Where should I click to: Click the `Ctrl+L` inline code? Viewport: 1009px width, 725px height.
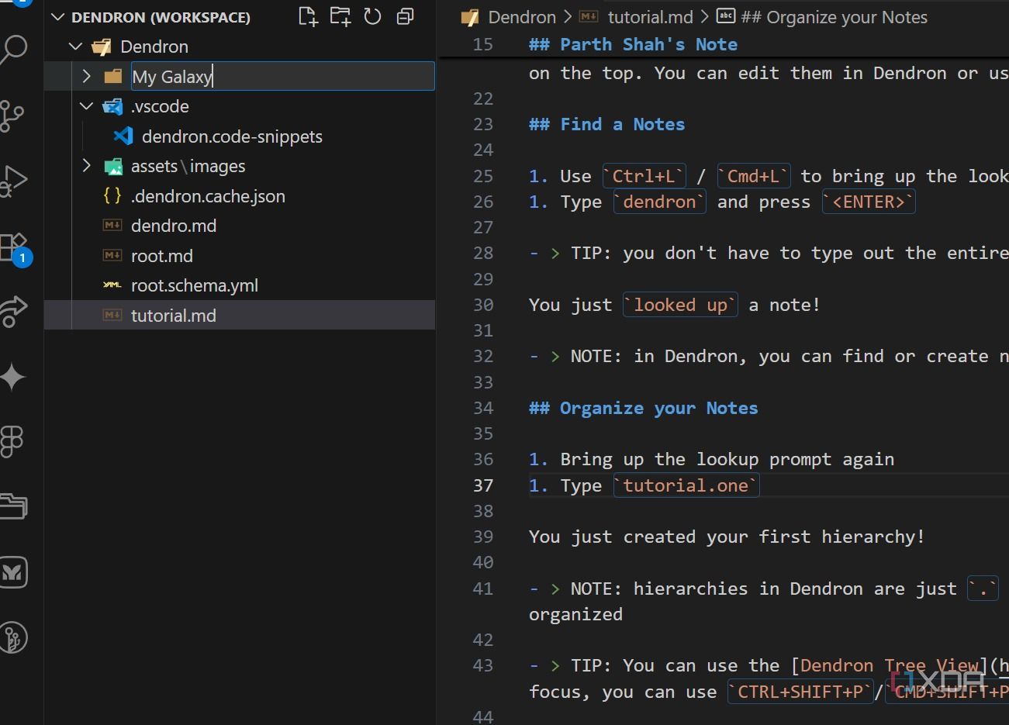click(644, 176)
